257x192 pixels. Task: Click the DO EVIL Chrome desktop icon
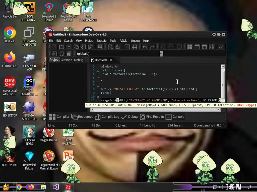pyautogui.click(x=10, y=34)
